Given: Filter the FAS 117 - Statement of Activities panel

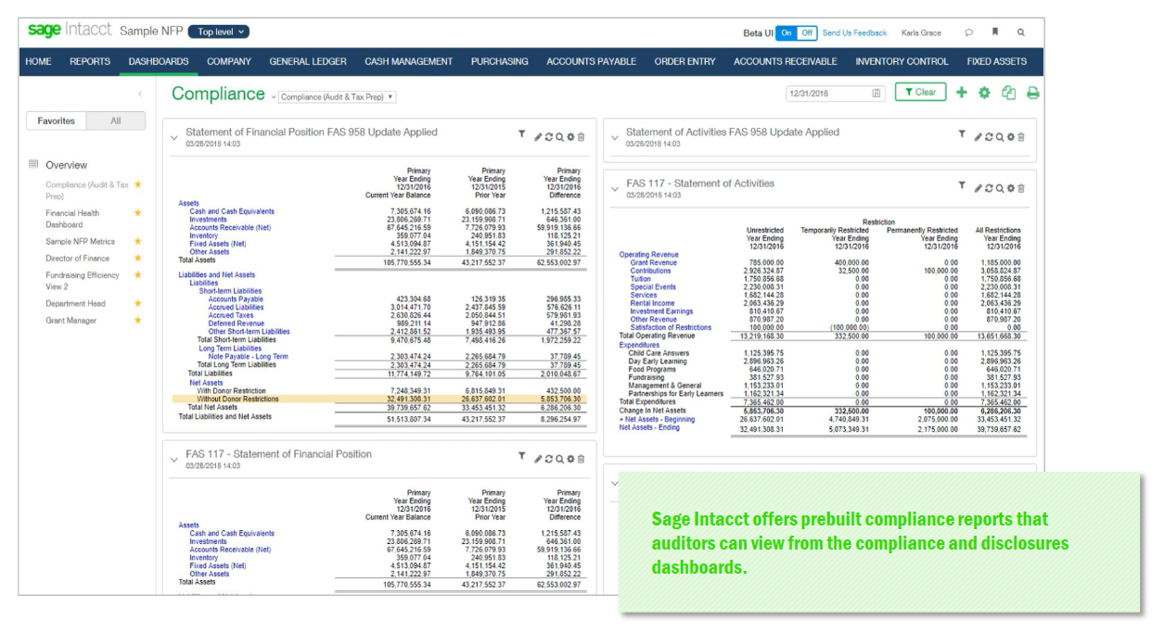Looking at the screenshot, I should point(962,186).
